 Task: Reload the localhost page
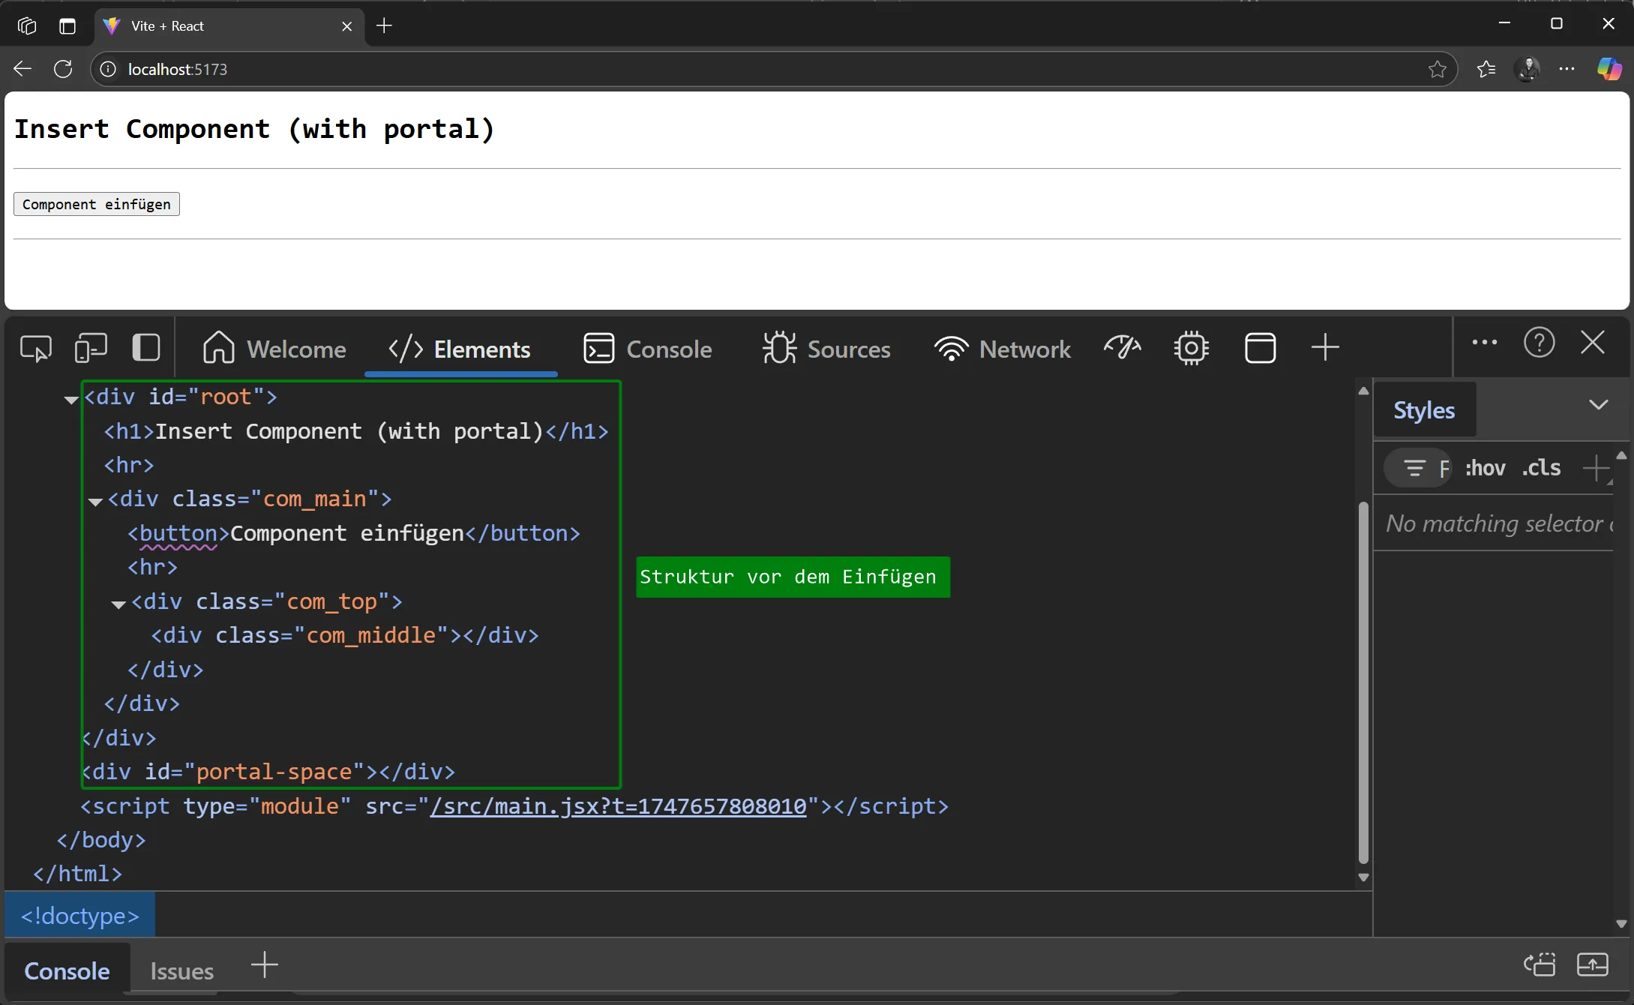pos(63,69)
